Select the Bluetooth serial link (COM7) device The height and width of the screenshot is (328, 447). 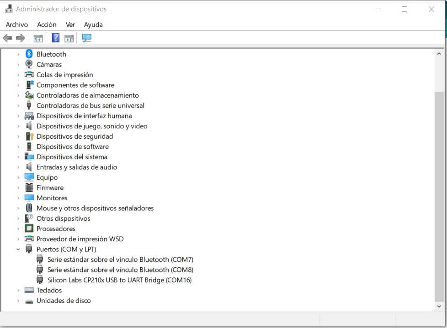click(120, 260)
